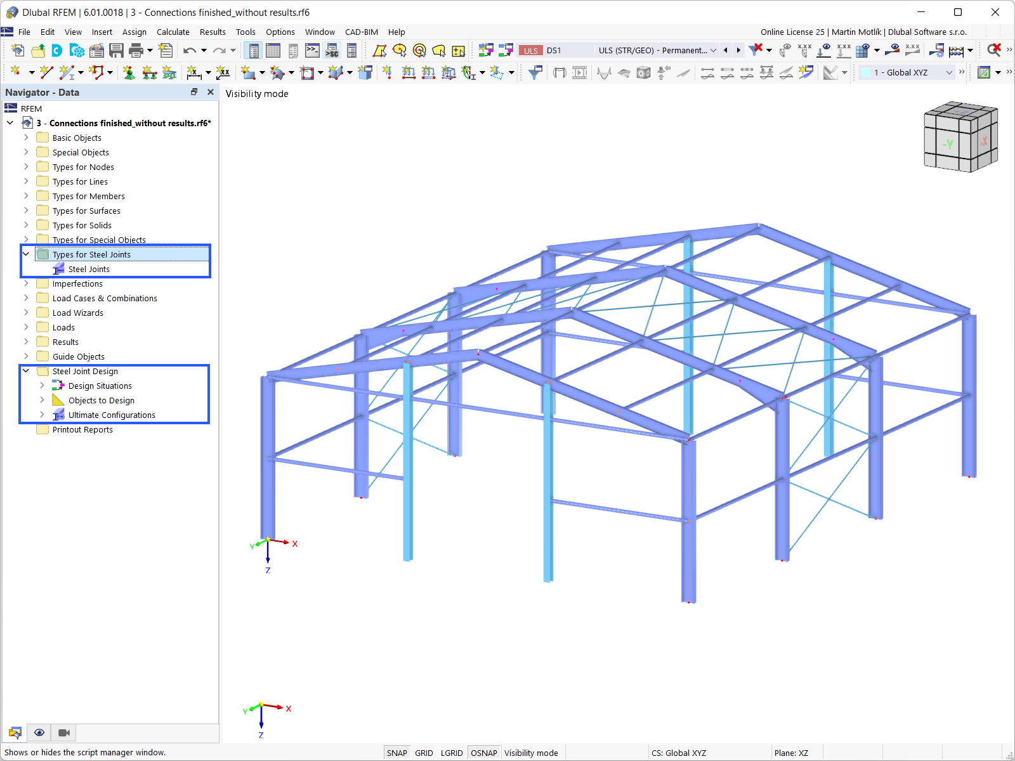Undo the last action
The height and width of the screenshot is (761, 1015).
pyautogui.click(x=189, y=50)
